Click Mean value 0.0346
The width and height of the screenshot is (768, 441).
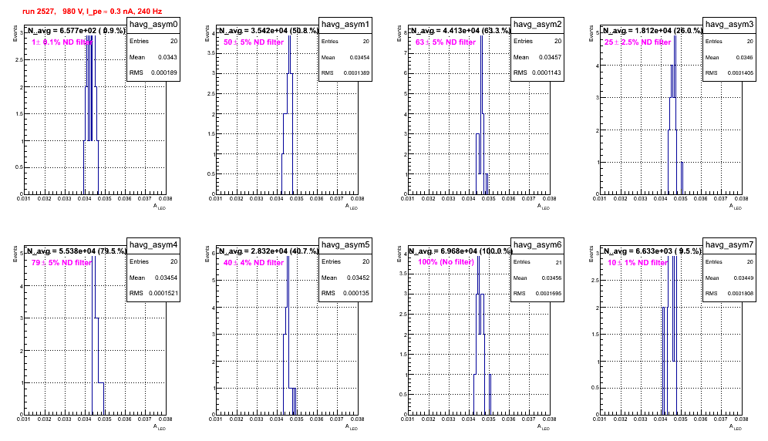[745, 57]
